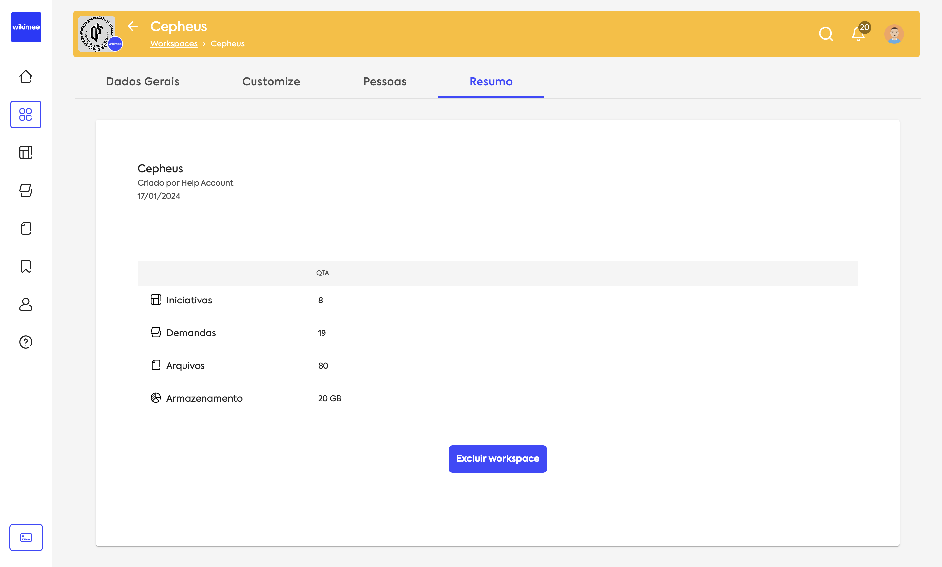Open Demandas icon in sidebar
The height and width of the screenshot is (567, 942).
pyautogui.click(x=26, y=190)
